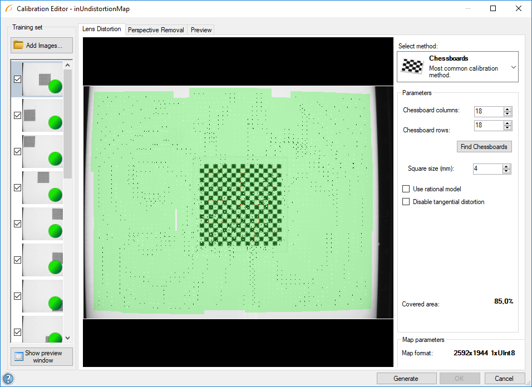Click into the Square size value field

(x=487, y=168)
